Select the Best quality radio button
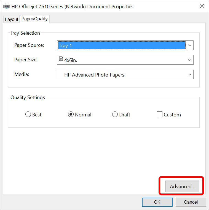Image resolution: width=209 pixels, height=210 pixels. tap(28, 114)
